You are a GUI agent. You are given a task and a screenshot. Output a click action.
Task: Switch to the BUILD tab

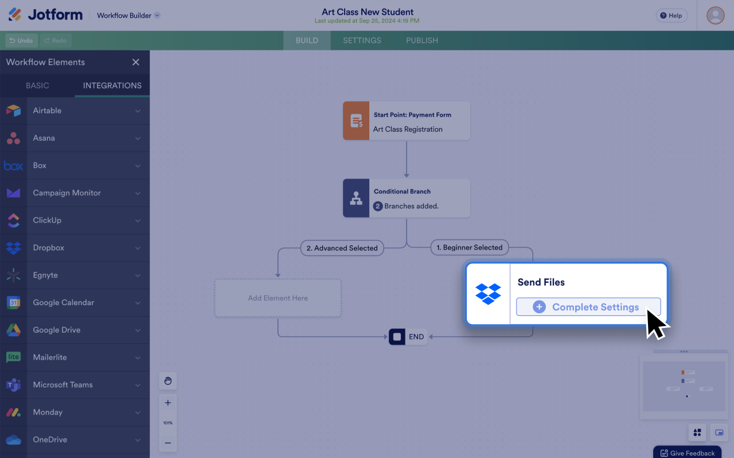307,41
